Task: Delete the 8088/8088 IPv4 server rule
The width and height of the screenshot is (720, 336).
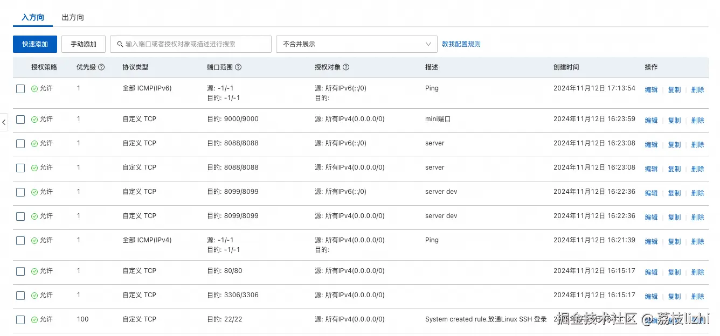Action: point(698,169)
